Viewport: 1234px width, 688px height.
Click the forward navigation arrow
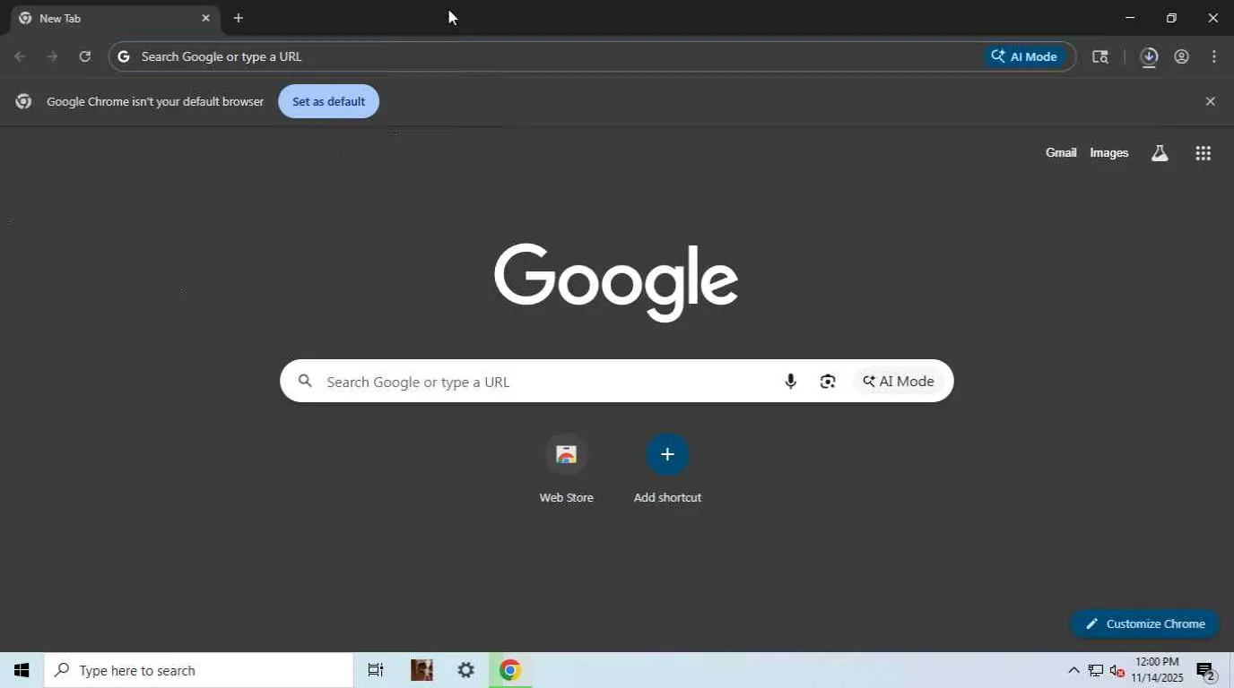(52, 56)
